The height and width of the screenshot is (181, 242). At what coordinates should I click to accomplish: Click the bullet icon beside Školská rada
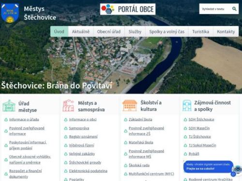tap(125, 166)
